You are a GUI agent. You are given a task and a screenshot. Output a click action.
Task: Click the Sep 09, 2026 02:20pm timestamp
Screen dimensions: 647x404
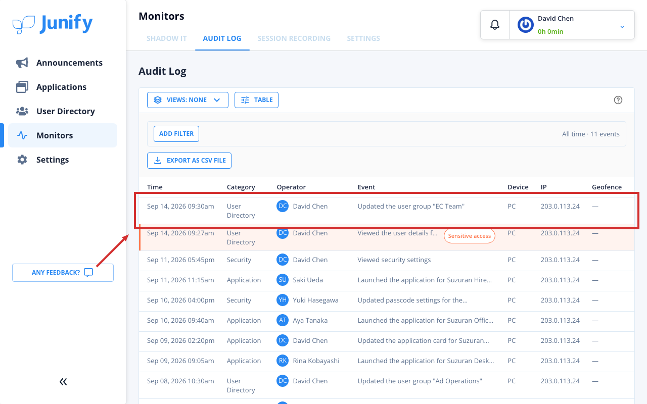(x=180, y=340)
